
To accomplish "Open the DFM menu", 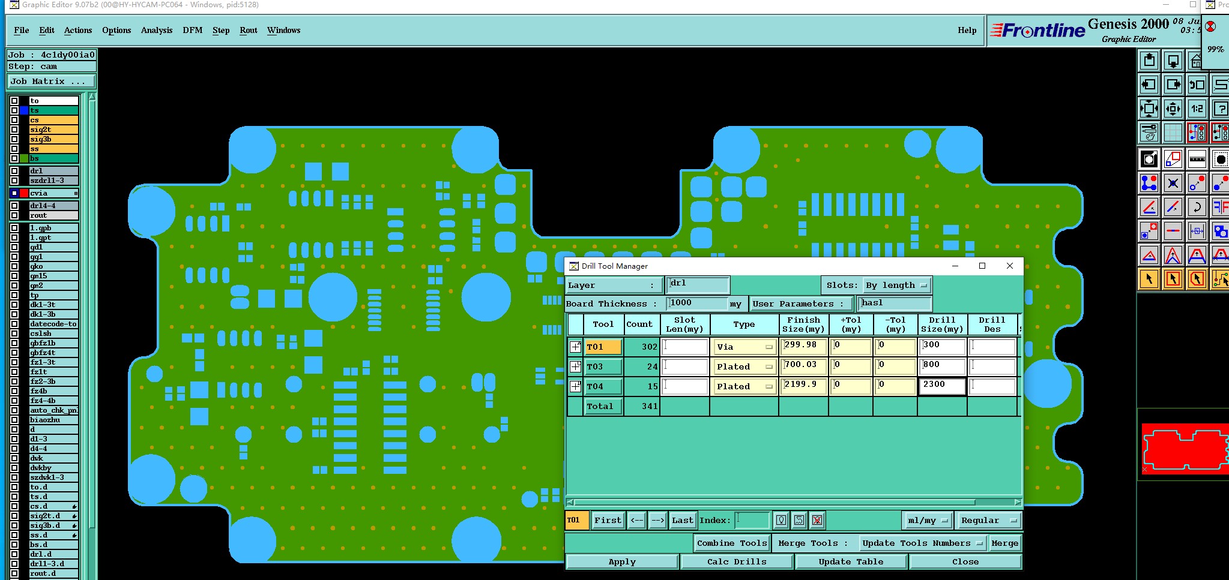I will point(193,30).
